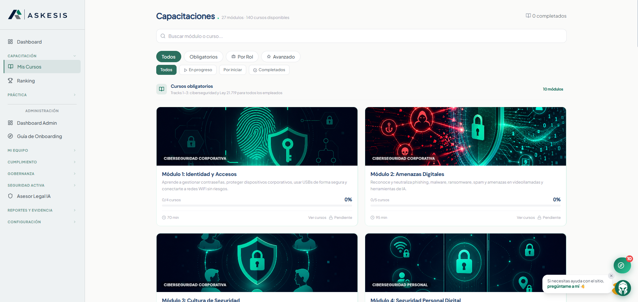Open the helmet assistant chat icon

(x=623, y=288)
